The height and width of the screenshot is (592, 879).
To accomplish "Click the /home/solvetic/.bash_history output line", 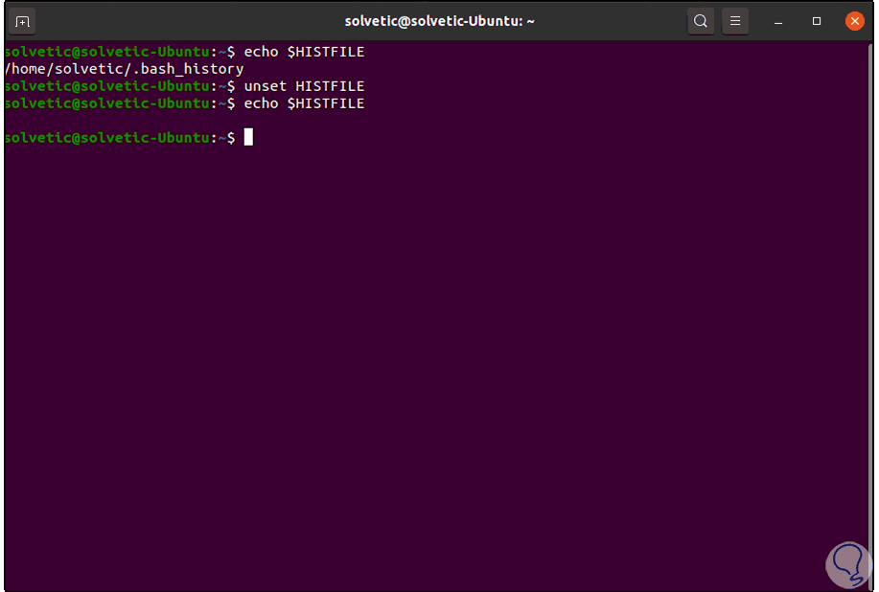I will point(125,69).
